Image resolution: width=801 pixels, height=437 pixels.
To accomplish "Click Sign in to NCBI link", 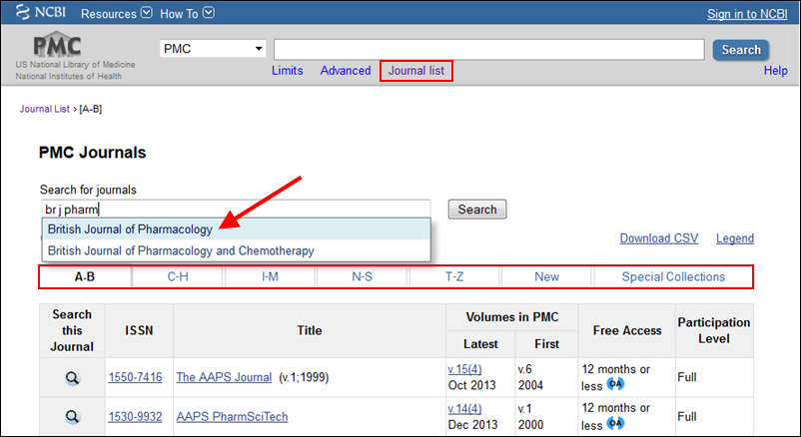I will click(747, 14).
